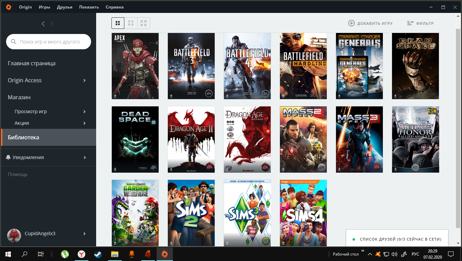
Task: Click the bell notification icon
Action: click(8, 157)
